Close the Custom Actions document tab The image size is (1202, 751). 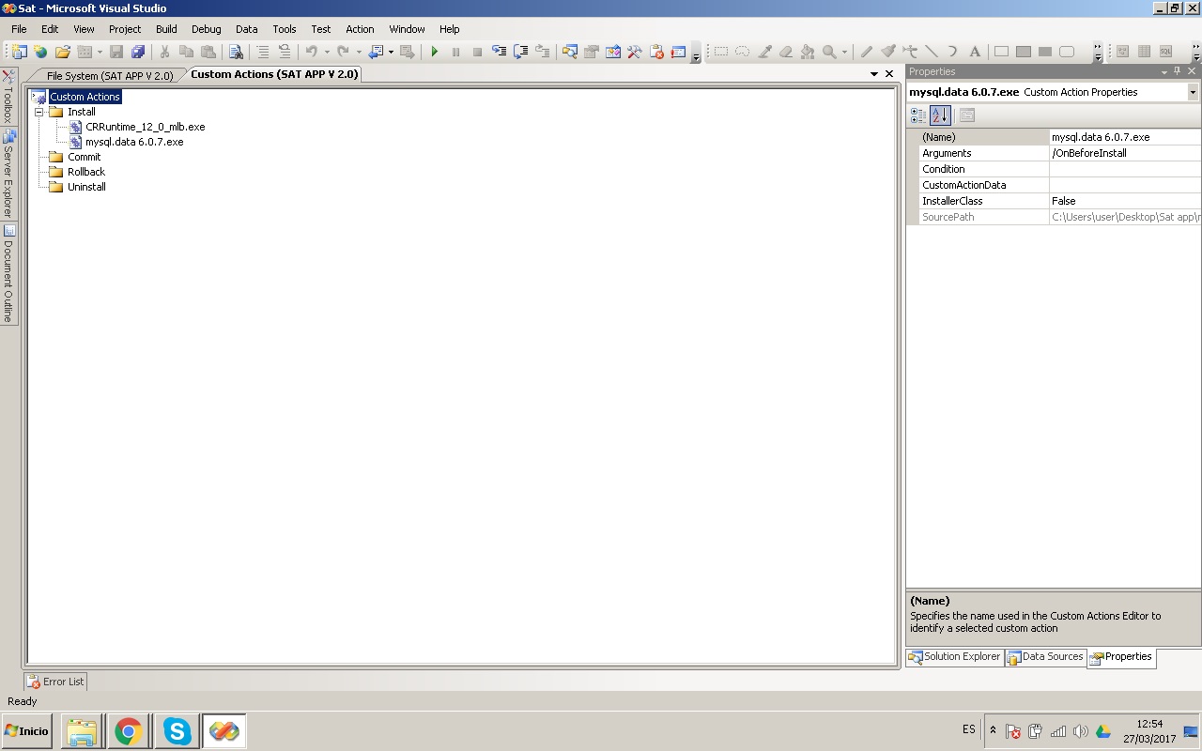pos(889,74)
